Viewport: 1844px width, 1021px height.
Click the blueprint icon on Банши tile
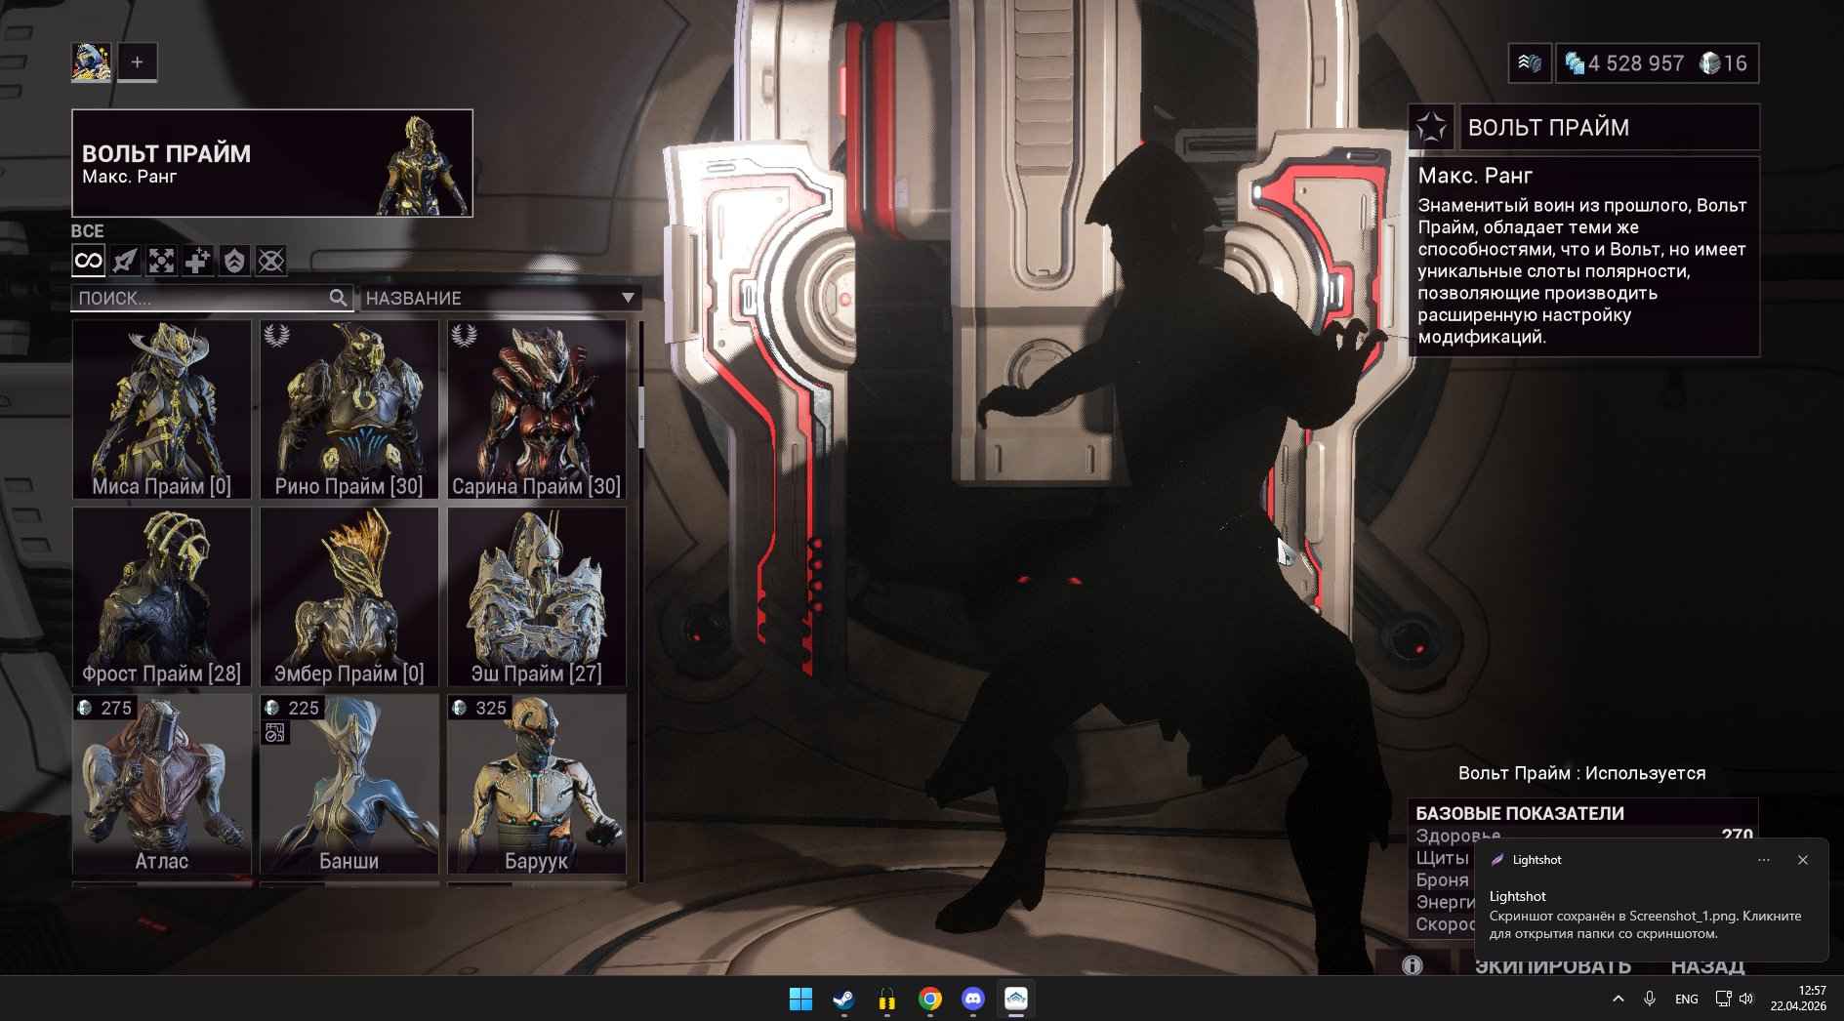coord(275,733)
